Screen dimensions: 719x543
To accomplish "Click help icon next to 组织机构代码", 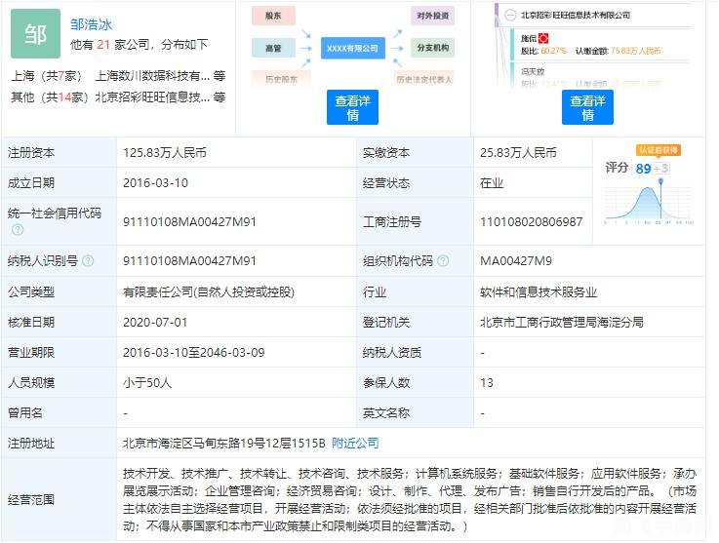I will point(443,260).
